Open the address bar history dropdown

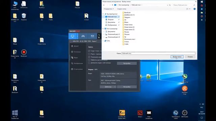click(x=167, y=5)
